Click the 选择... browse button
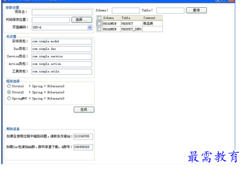 tap(82, 20)
